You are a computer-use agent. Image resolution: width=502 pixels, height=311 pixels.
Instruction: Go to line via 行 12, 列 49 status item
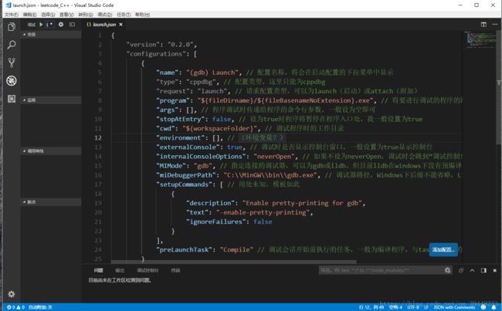click(371, 307)
